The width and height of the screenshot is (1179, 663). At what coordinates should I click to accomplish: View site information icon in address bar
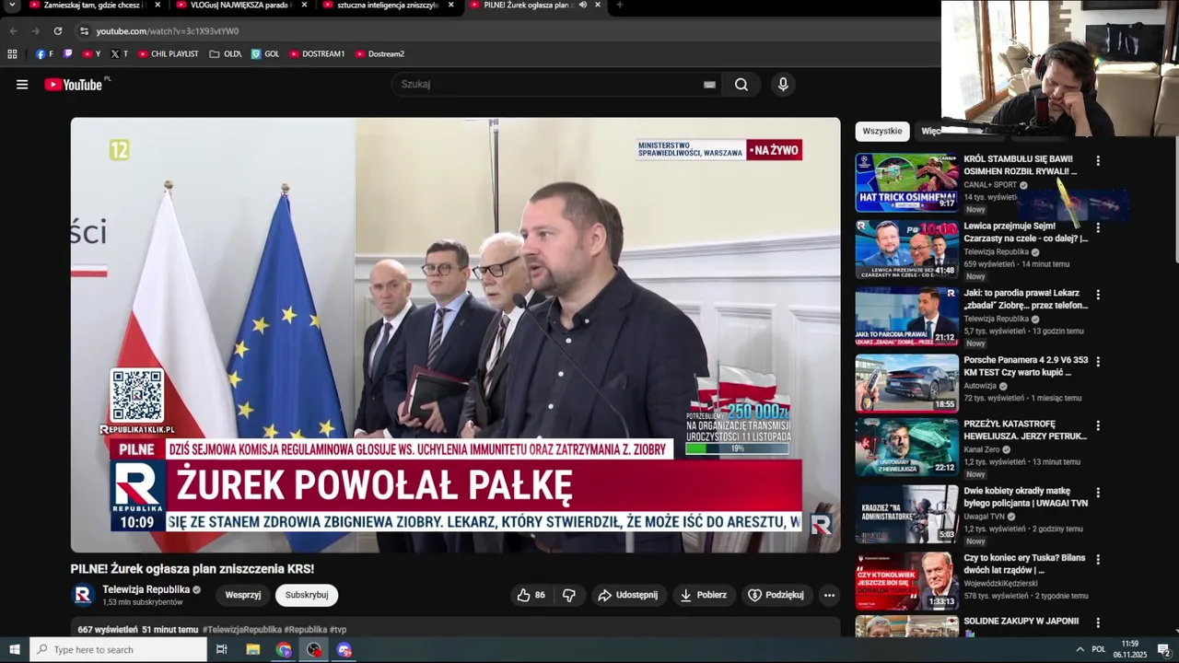[84, 31]
